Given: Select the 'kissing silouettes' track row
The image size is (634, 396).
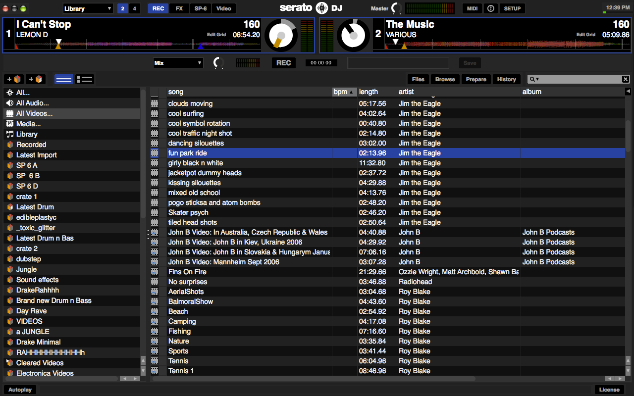Looking at the screenshot, I should tap(387, 183).
